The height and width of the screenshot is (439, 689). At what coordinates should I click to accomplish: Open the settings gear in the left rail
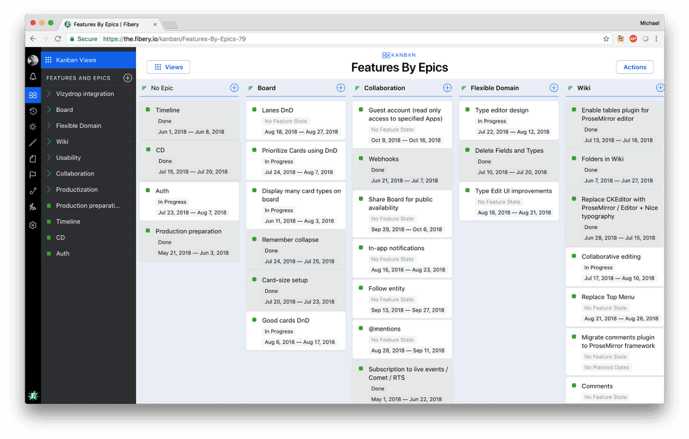point(33,225)
